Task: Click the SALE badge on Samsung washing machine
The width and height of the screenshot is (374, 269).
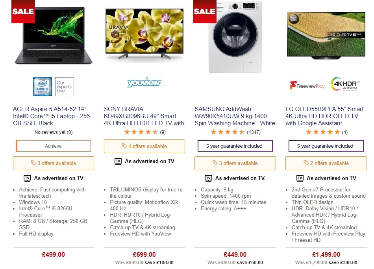Action: [204, 11]
